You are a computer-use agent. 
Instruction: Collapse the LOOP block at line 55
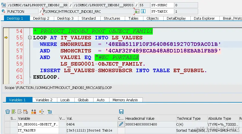click(x=30, y=38)
